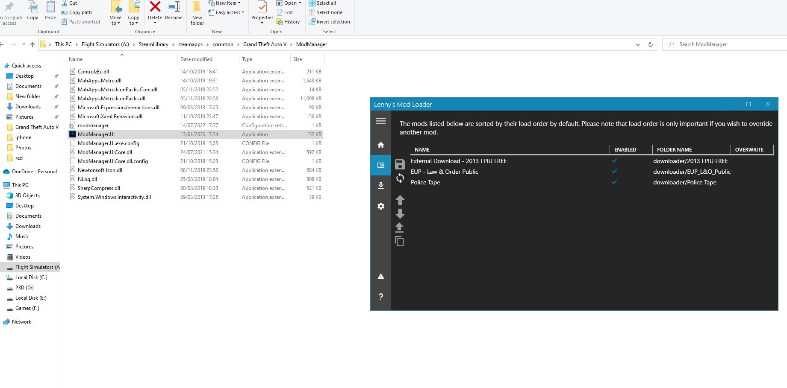Disable the External Download 2013 FPIU mod
787x388 pixels.
click(614, 161)
